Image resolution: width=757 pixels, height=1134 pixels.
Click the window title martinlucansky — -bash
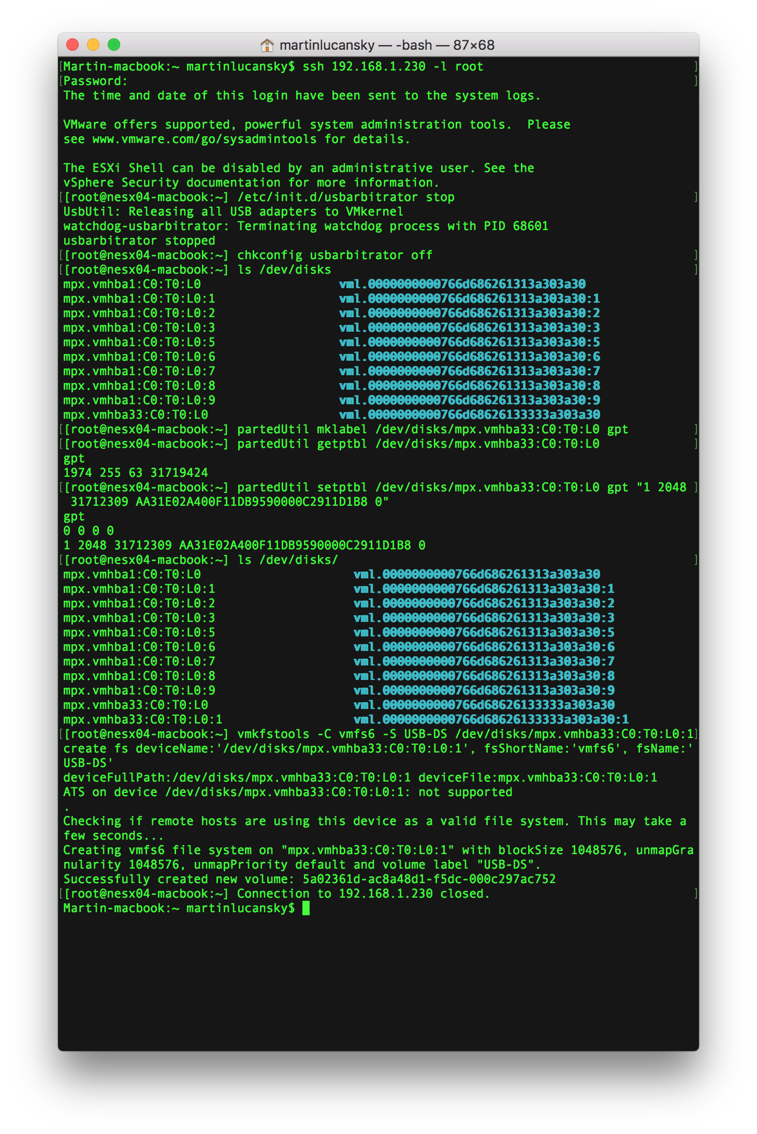387,45
